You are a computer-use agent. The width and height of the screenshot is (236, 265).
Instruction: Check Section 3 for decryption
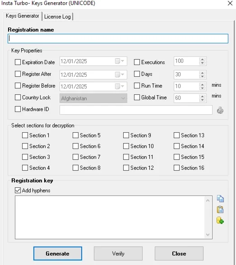tap(25, 157)
